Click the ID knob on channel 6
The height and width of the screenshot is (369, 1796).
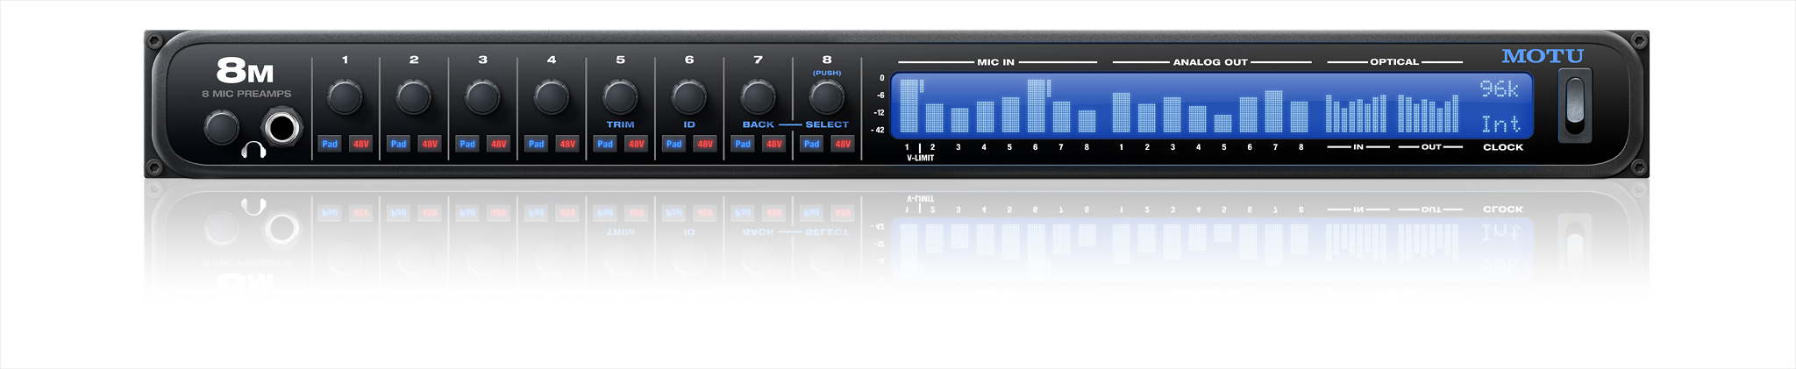[x=689, y=97]
